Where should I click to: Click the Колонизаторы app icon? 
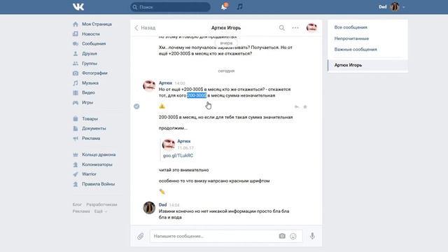[x=76, y=164]
